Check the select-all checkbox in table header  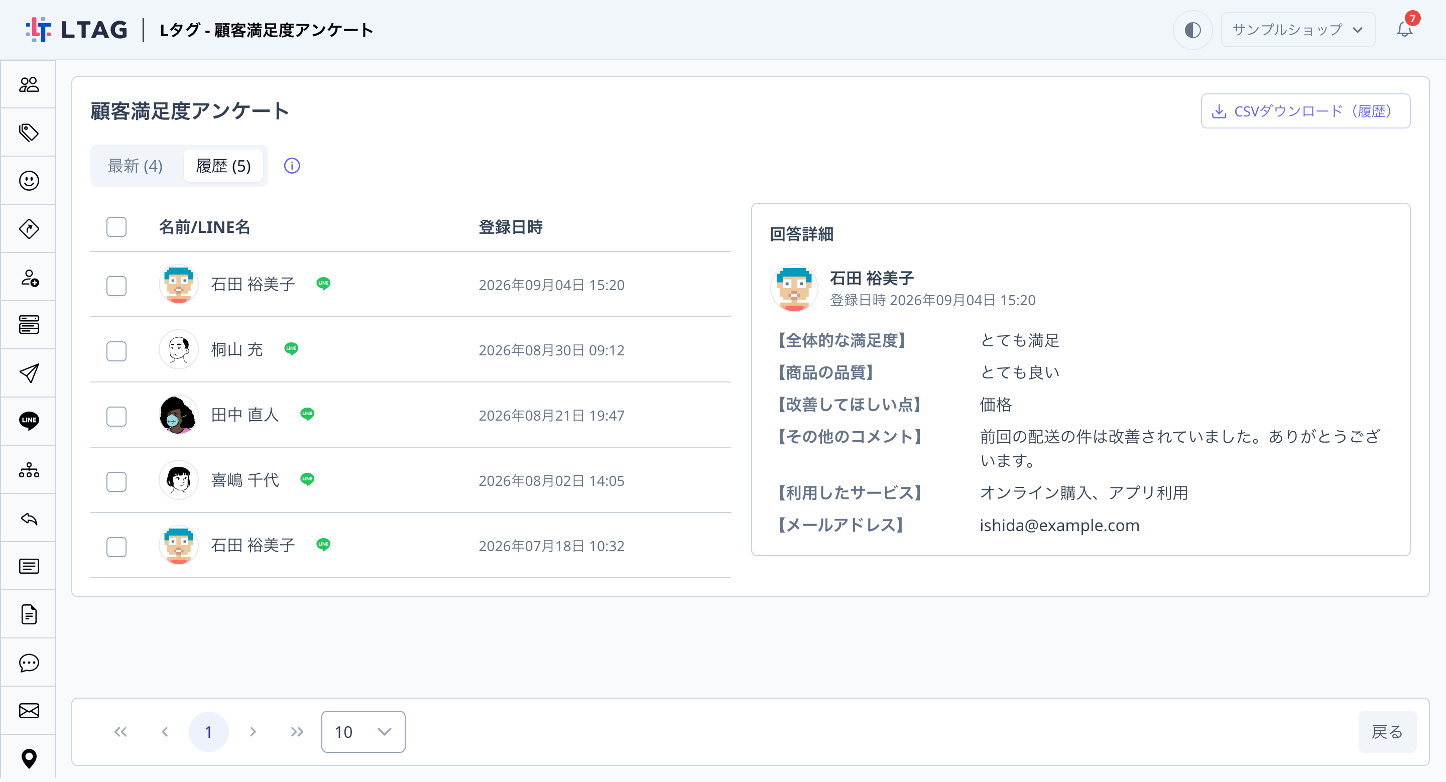point(116,227)
